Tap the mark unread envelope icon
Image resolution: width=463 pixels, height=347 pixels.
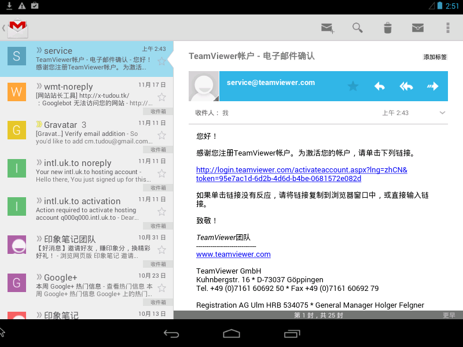point(418,28)
